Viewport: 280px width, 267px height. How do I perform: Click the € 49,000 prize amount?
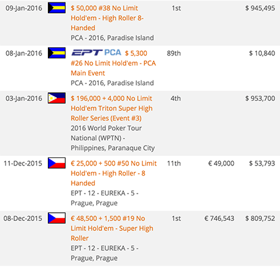point(221,164)
